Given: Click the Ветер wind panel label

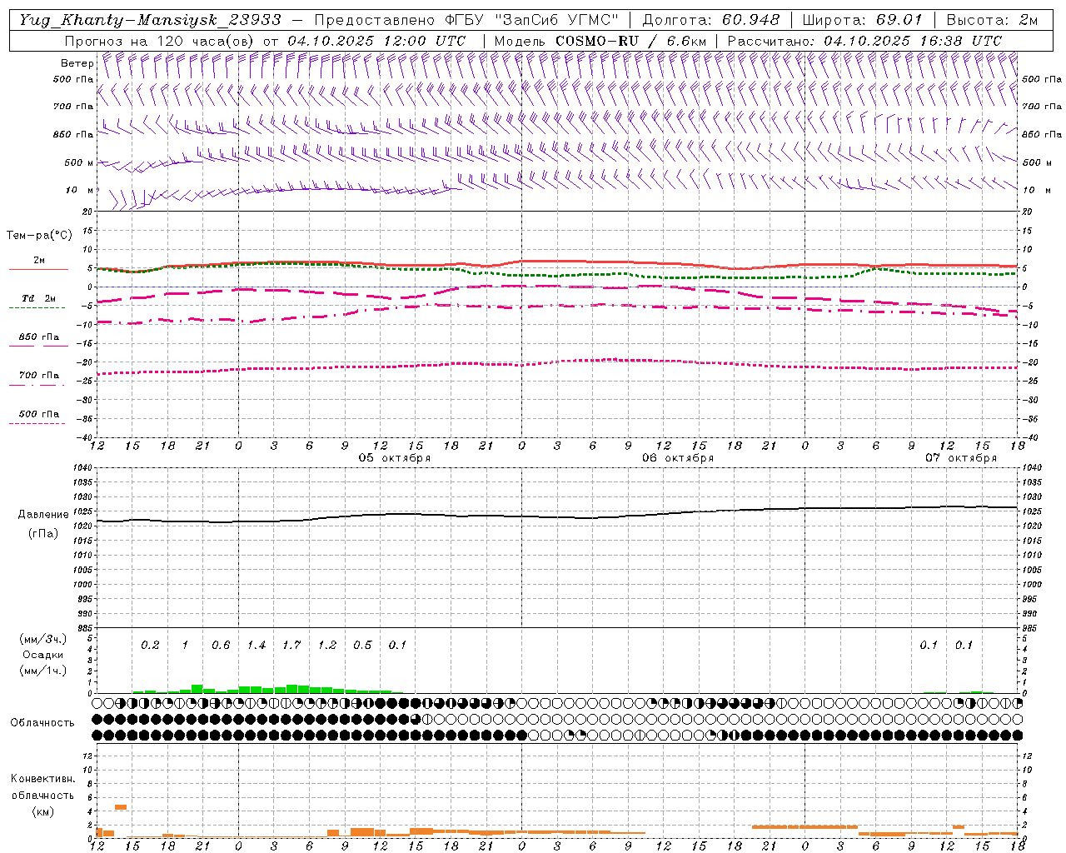Looking at the screenshot, I should pyautogui.click(x=77, y=63).
